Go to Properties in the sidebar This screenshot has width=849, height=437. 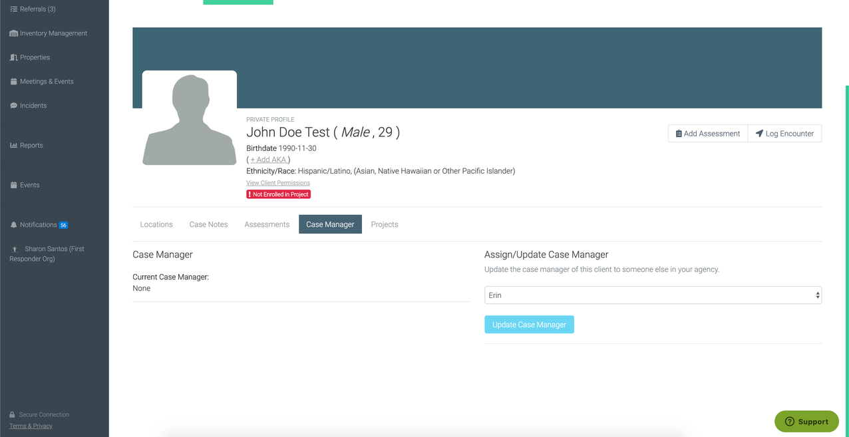click(35, 57)
